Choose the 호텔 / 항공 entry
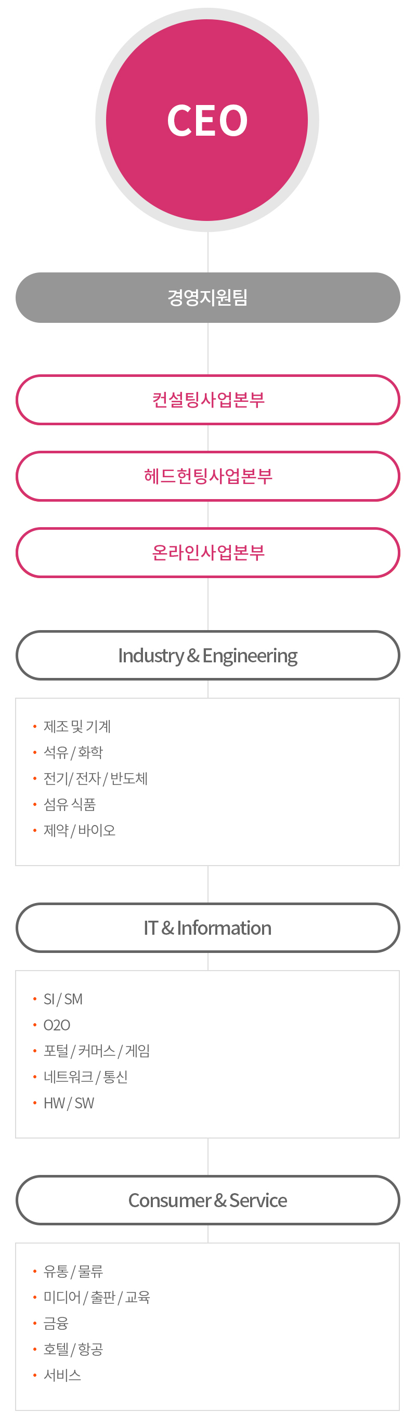 pyautogui.click(x=73, y=1349)
